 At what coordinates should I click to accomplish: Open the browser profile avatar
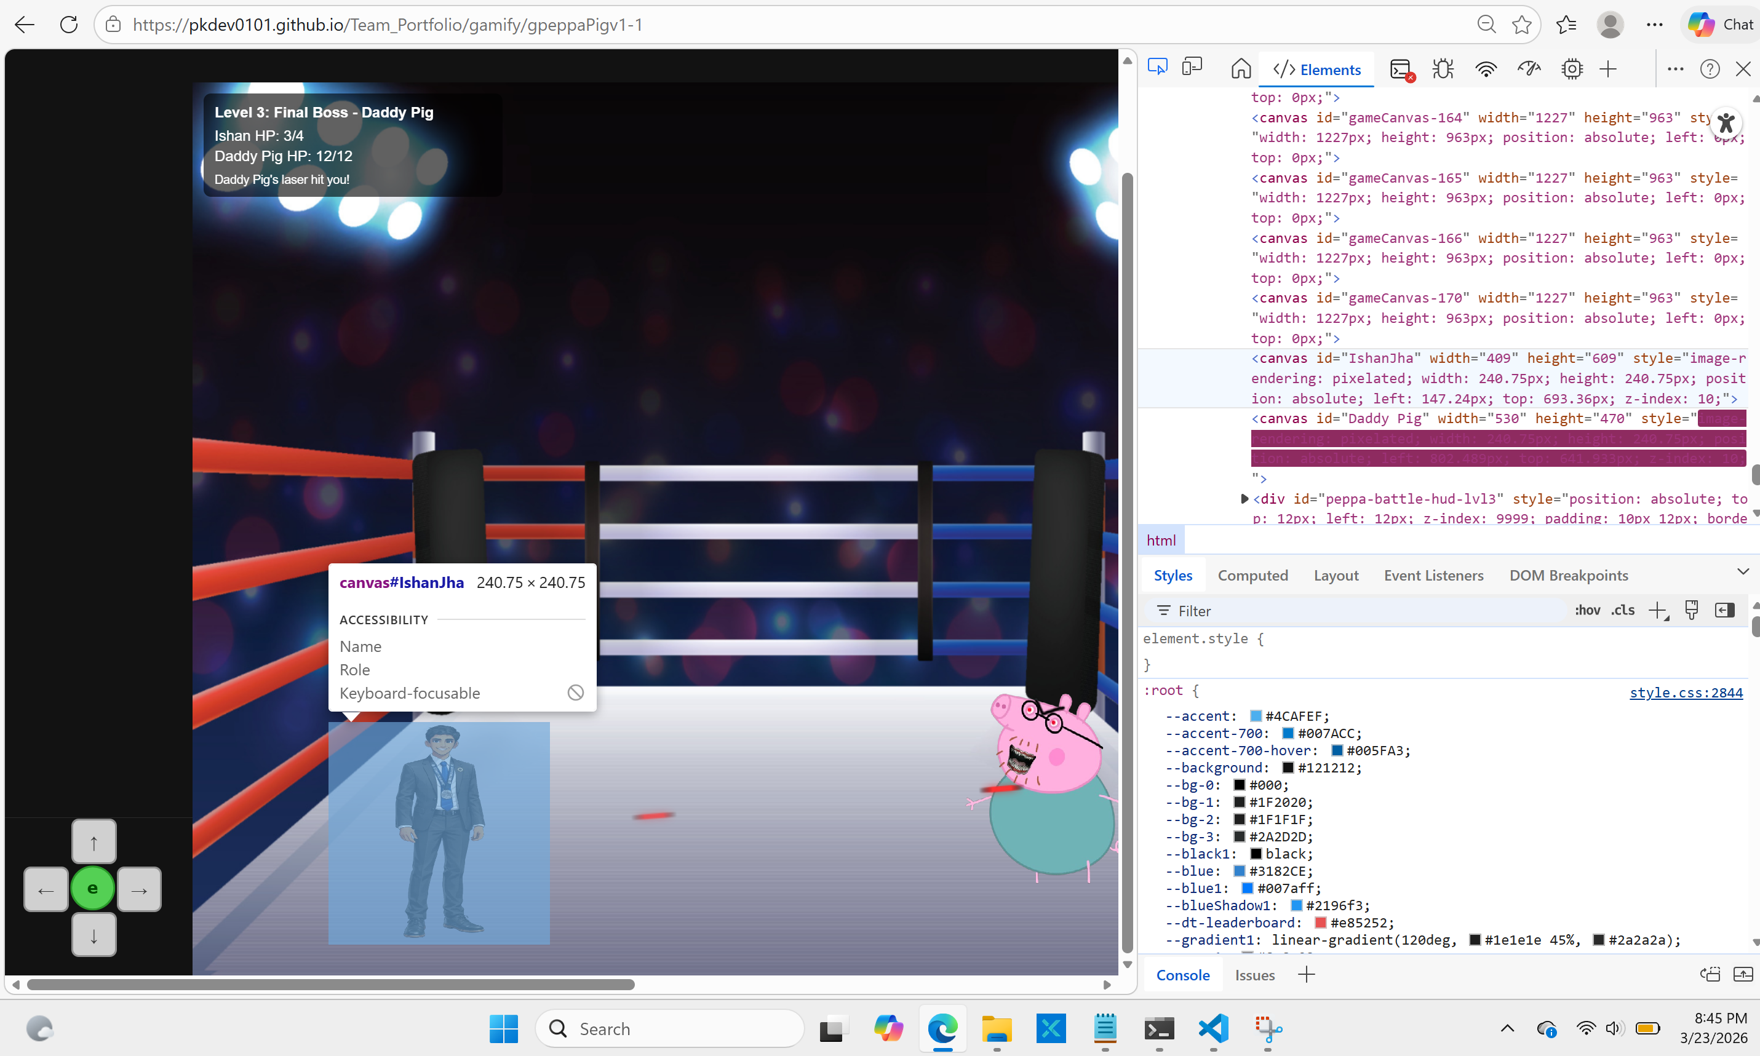point(1610,25)
